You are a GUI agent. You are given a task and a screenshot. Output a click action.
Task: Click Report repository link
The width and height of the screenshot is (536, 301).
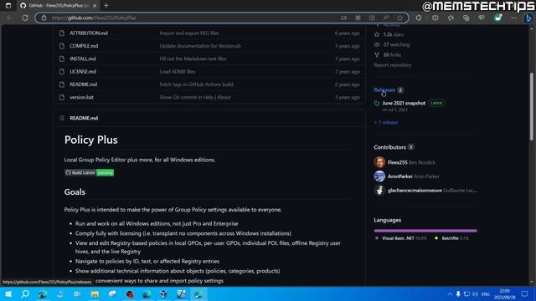tap(393, 65)
